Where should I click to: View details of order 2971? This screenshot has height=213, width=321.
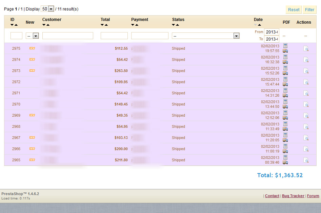click(306, 93)
